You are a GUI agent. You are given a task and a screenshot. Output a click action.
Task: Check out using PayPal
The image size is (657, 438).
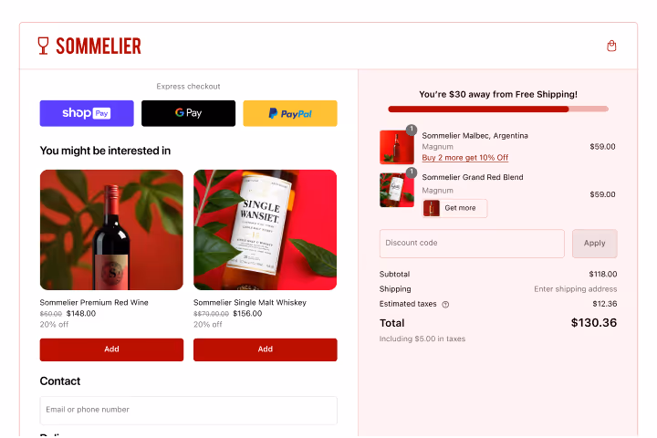(x=290, y=113)
